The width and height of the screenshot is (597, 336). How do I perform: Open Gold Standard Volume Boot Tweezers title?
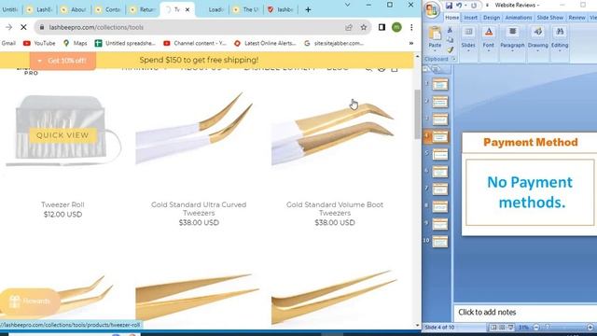coord(335,208)
